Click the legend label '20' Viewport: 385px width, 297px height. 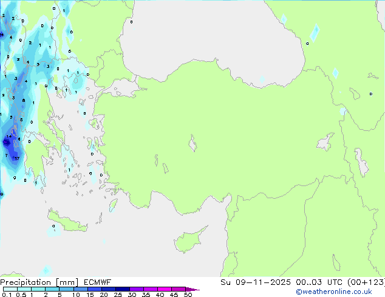(x=104, y=295)
